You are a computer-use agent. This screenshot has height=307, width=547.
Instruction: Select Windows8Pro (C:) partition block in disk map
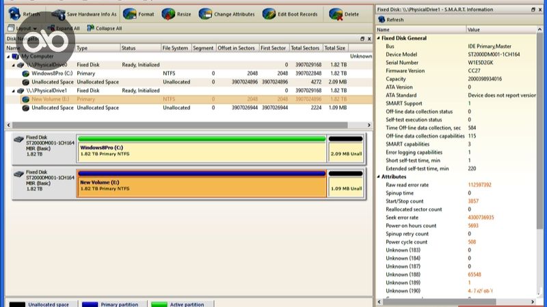coord(202,149)
